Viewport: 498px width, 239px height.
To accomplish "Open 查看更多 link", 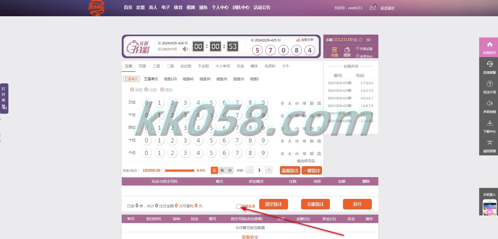I will tap(250, 237).
